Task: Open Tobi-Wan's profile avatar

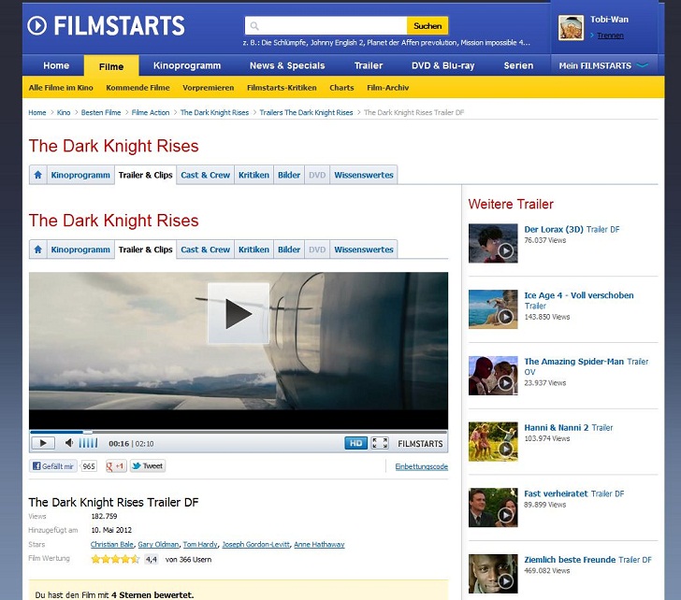Action: (x=571, y=28)
